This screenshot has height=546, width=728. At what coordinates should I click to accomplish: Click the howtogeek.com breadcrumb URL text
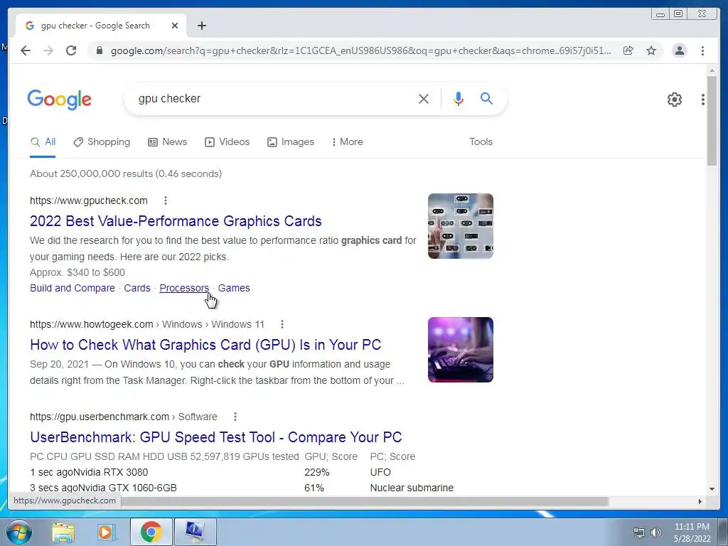click(146, 324)
